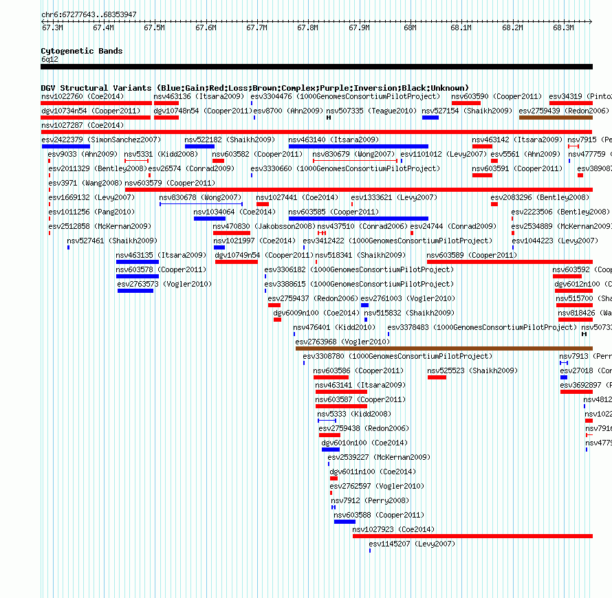Open the nsv527154 (Shaikh2009) label
This screenshot has height=598, width=612.
(x=467, y=111)
